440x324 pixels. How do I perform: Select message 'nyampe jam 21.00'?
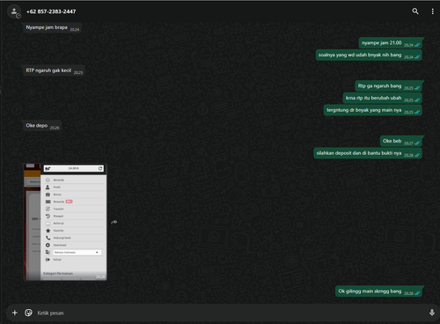(391, 43)
